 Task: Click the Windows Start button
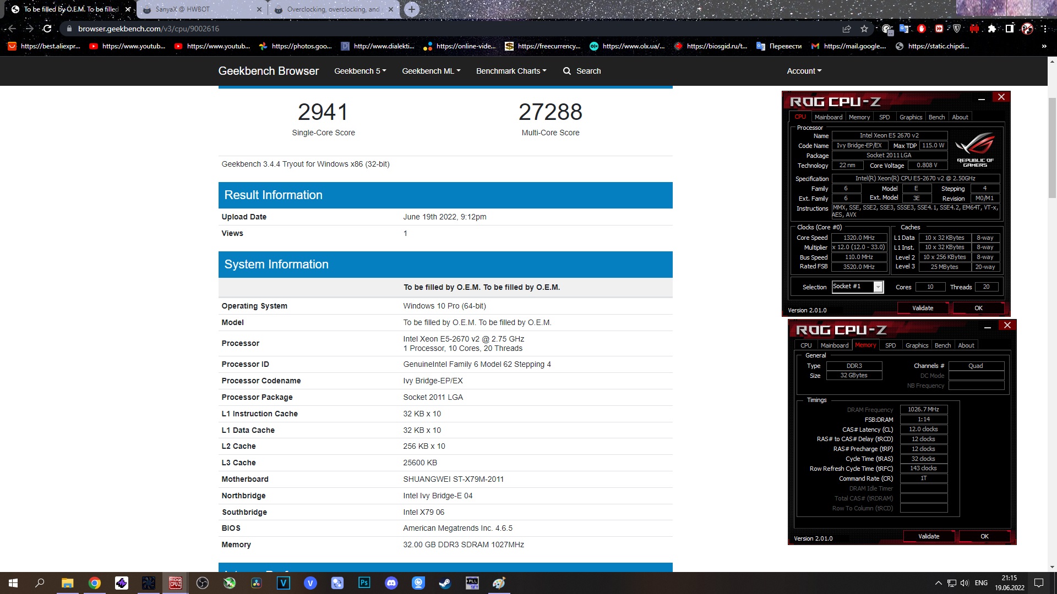coord(13,583)
